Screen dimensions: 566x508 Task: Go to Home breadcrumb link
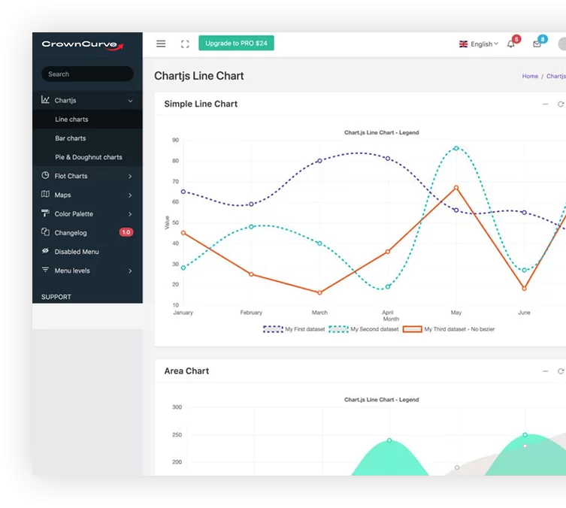[530, 76]
